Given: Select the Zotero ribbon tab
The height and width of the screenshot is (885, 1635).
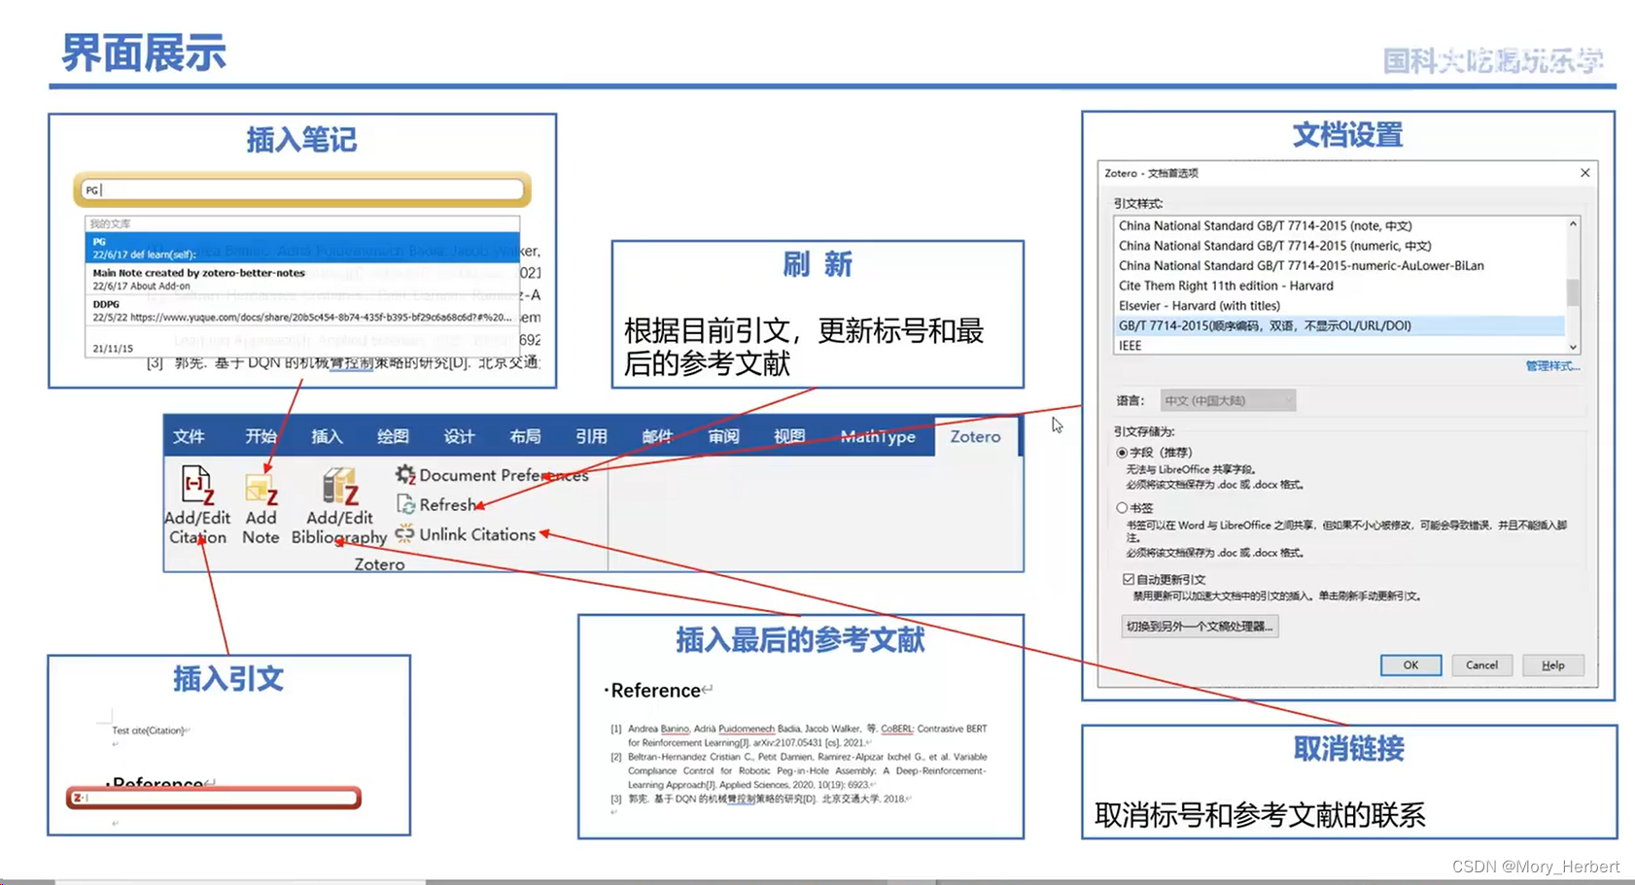Looking at the screenshot, I should click(975, 436).
